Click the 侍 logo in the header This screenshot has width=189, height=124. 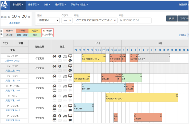click(x=4, y=5)
